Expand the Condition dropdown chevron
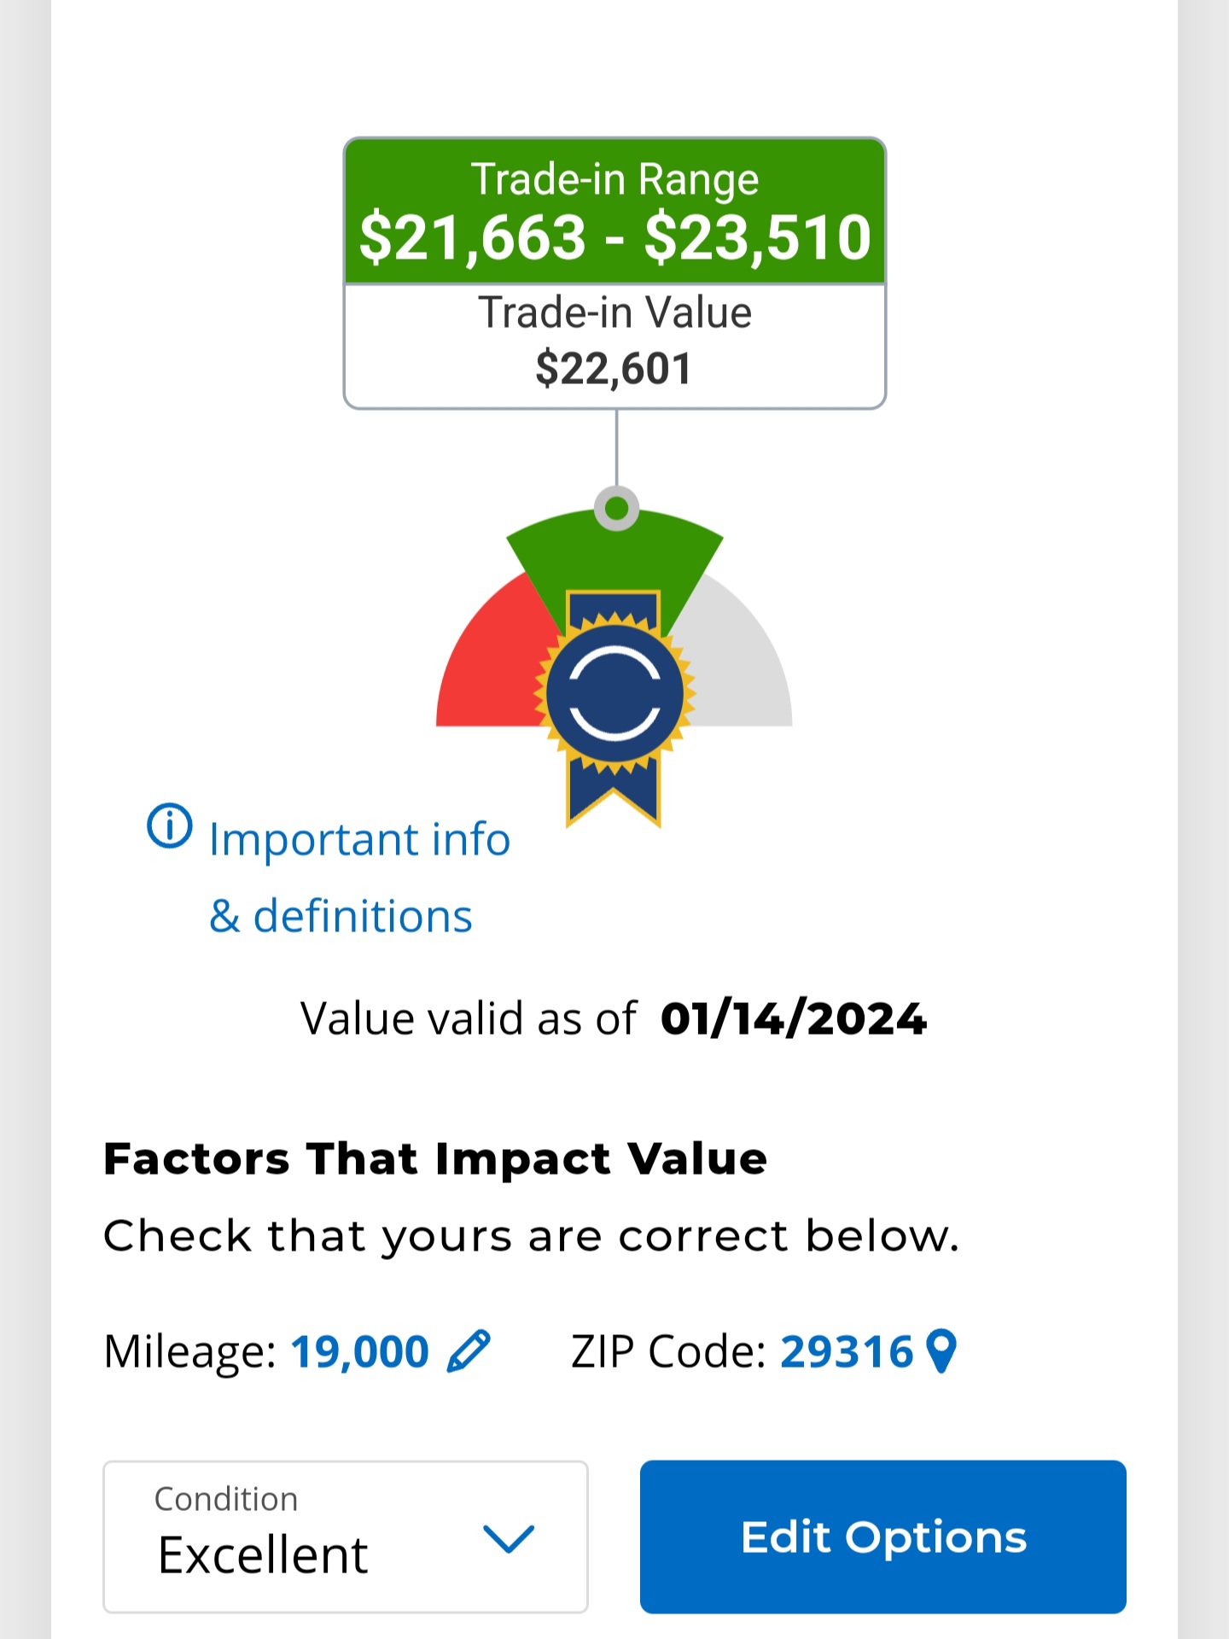 509,1538
